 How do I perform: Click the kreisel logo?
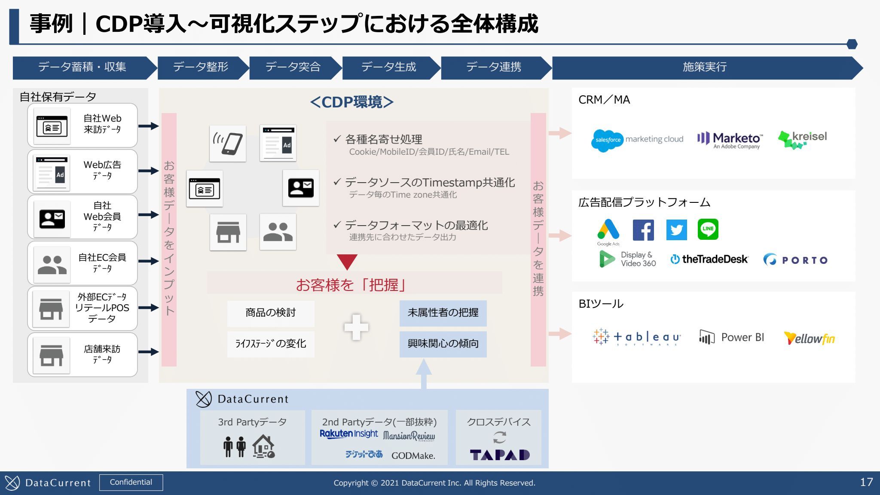[803, 139]
